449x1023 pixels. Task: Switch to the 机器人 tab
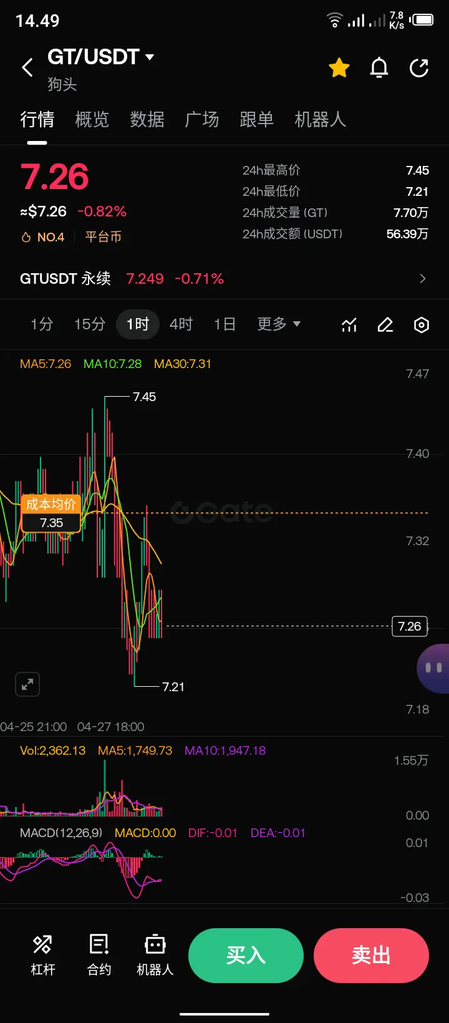pyautogui.click(x=320, y=119)
